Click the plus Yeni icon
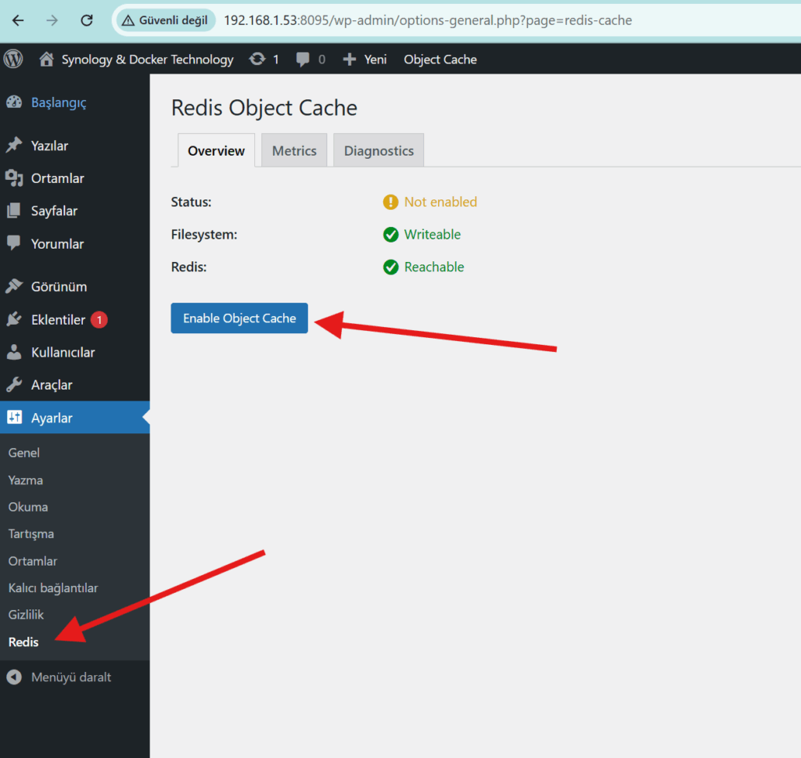Viewport: 801px width, 758px height. (x=350, y=59)
